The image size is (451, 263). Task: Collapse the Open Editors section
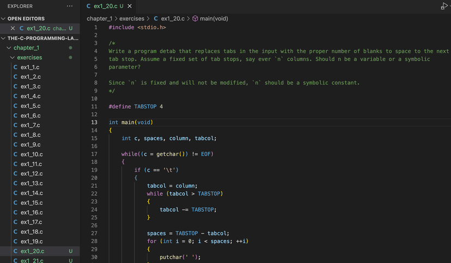click(3, 19)
